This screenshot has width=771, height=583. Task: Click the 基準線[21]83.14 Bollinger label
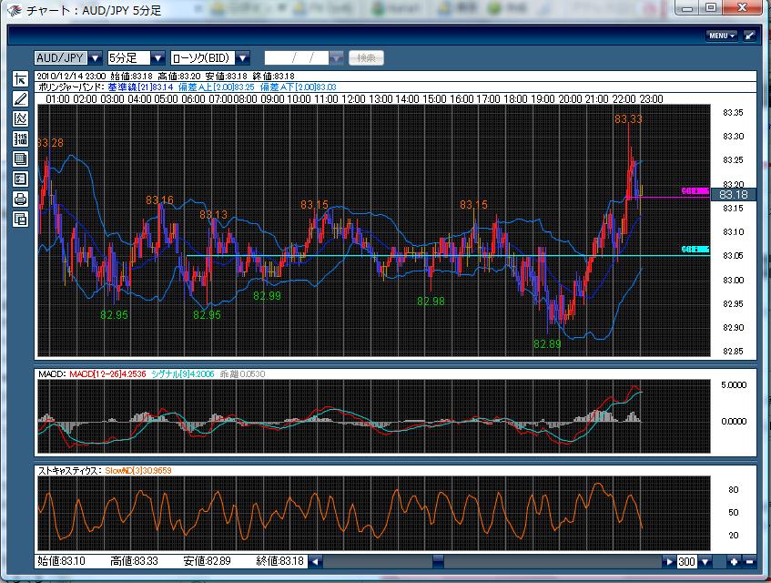140,87
